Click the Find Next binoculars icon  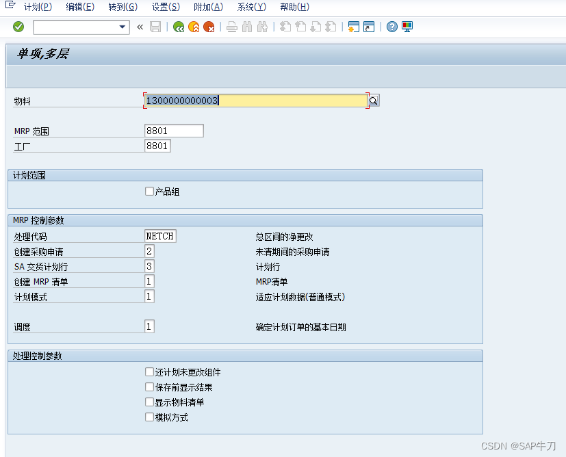(262, 27)
